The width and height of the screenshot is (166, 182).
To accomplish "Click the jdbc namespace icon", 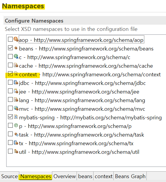I will click(16, 83).
